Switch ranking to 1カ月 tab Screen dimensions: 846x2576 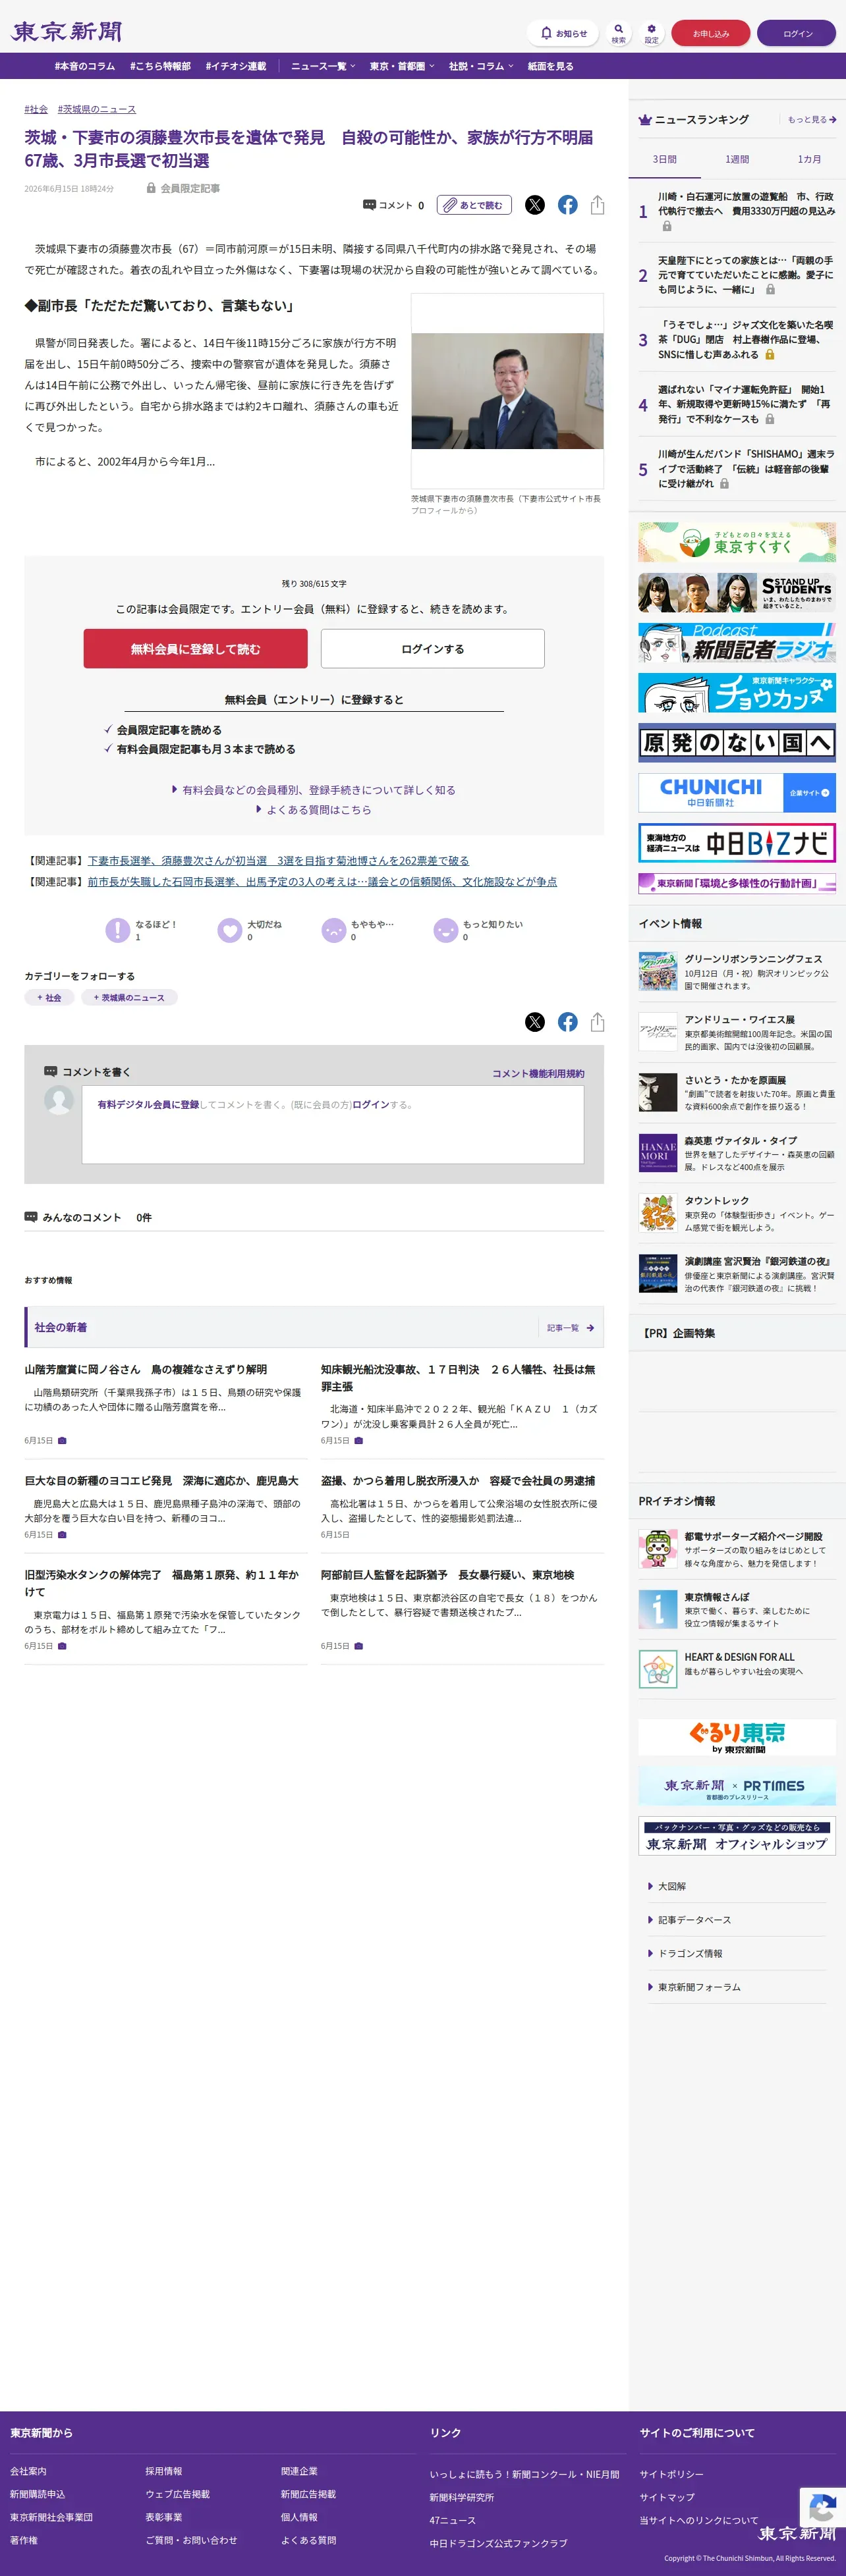[x=809, y=159]
